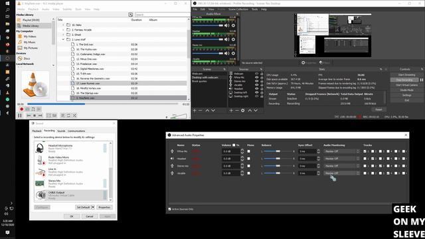Image resolution: width=425 pixels, height=239 pixels.
Task: Skip to next track in VLC
Action: pyautogui.click(x=40, y=116)
